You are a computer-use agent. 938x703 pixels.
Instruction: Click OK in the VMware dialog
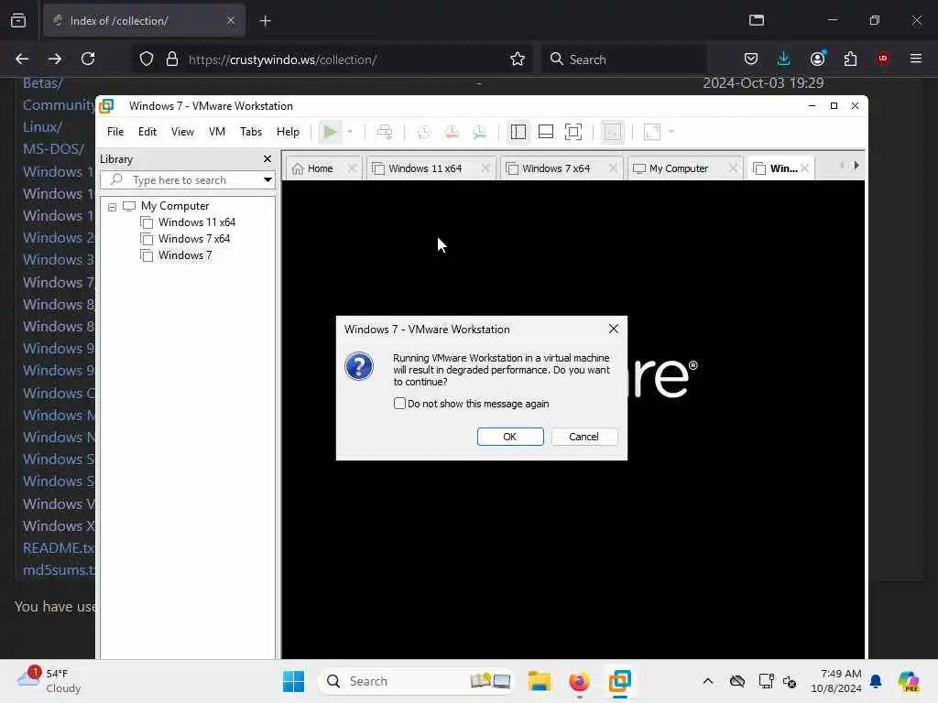pos(510,437)
